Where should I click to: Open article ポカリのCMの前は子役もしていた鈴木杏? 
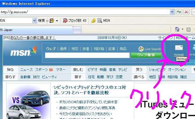(x=88, y=102)
